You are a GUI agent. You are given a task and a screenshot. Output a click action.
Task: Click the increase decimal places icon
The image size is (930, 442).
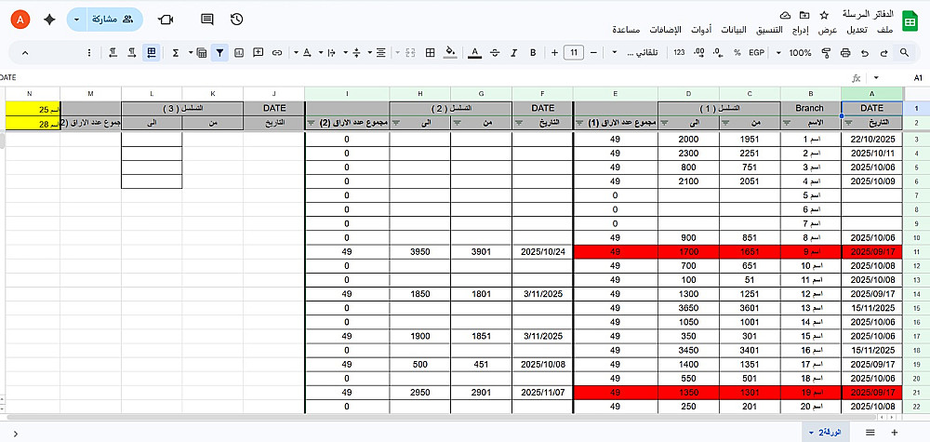(699, 53)
